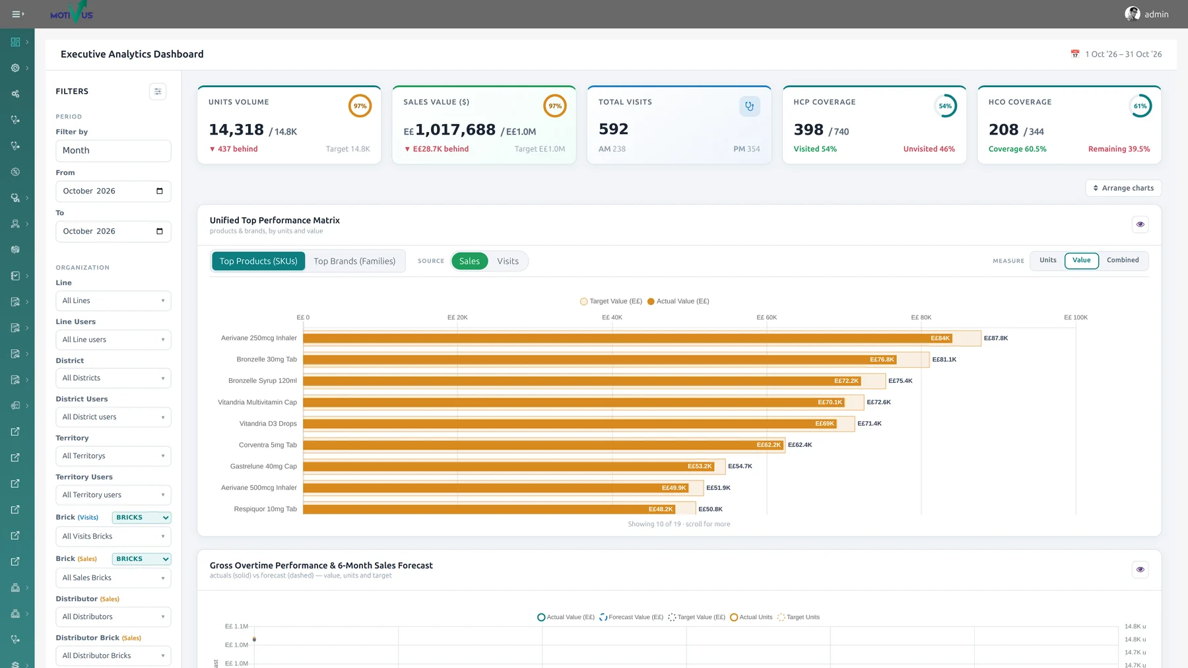Open the percent badge sidebar icon
Screen dimensions: 1188x668
tap(15, 172)
